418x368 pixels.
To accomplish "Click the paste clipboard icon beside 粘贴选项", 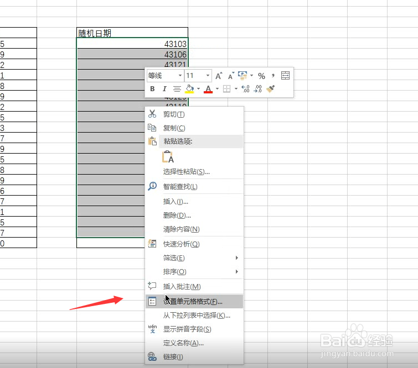I will point(152,141).
